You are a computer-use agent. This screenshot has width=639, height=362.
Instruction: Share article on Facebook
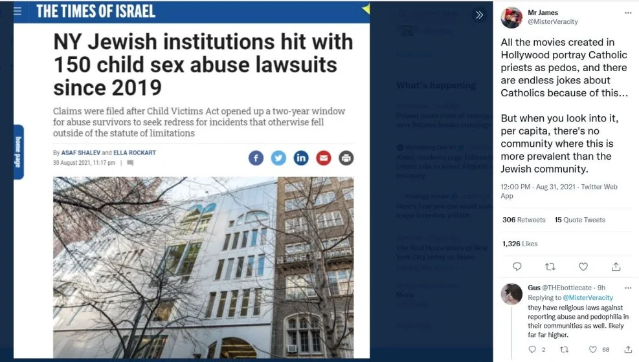[256, 158]
